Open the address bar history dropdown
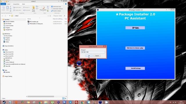This screenshot has width=186, height=104. pos(48,16)
